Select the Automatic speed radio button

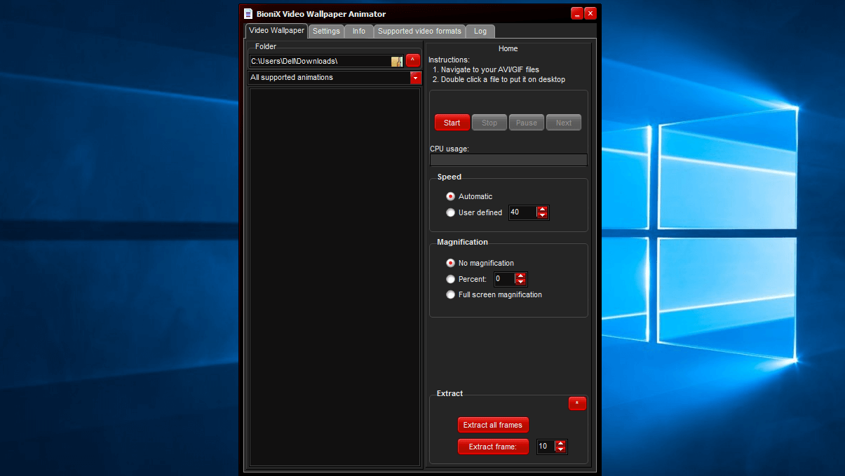pyautogui.click(x=451, y=196)
